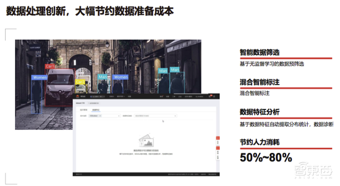Select the Women label above the blue-boxed pedestrian
The image size is (340, 186).
tap(40, 77)
